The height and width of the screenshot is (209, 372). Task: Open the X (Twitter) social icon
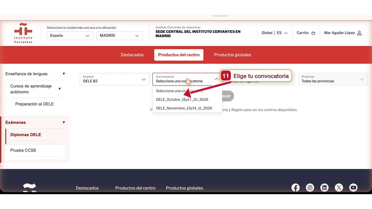[339, 187]
